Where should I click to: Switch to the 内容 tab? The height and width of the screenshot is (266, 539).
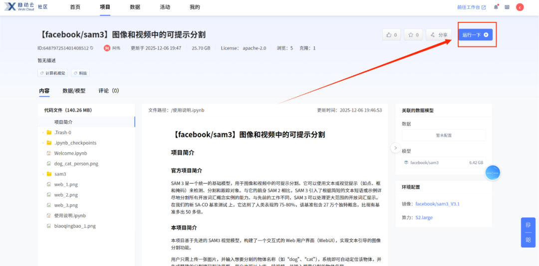[x=44, y=91]
